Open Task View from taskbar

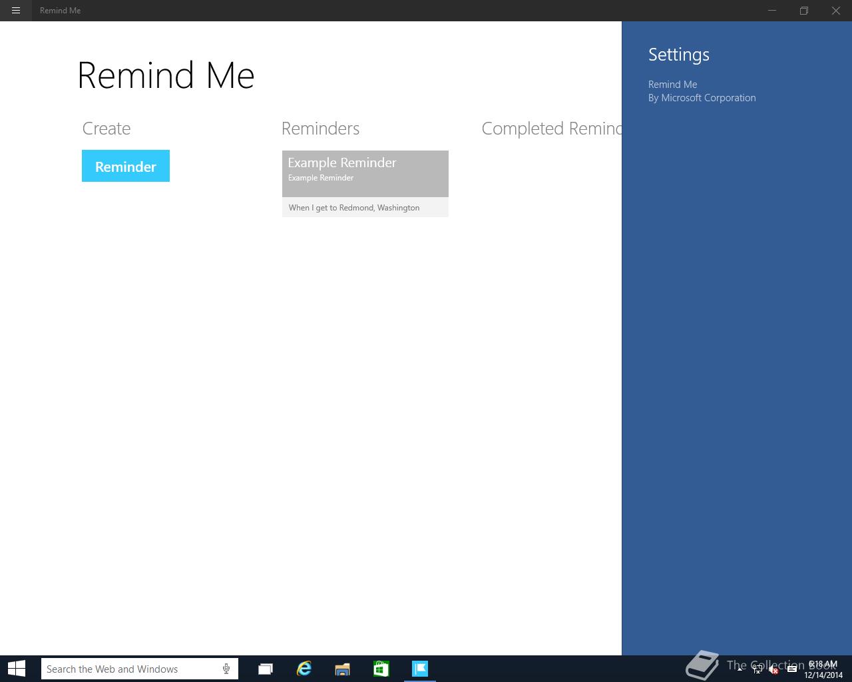click(x=266, y=669)
